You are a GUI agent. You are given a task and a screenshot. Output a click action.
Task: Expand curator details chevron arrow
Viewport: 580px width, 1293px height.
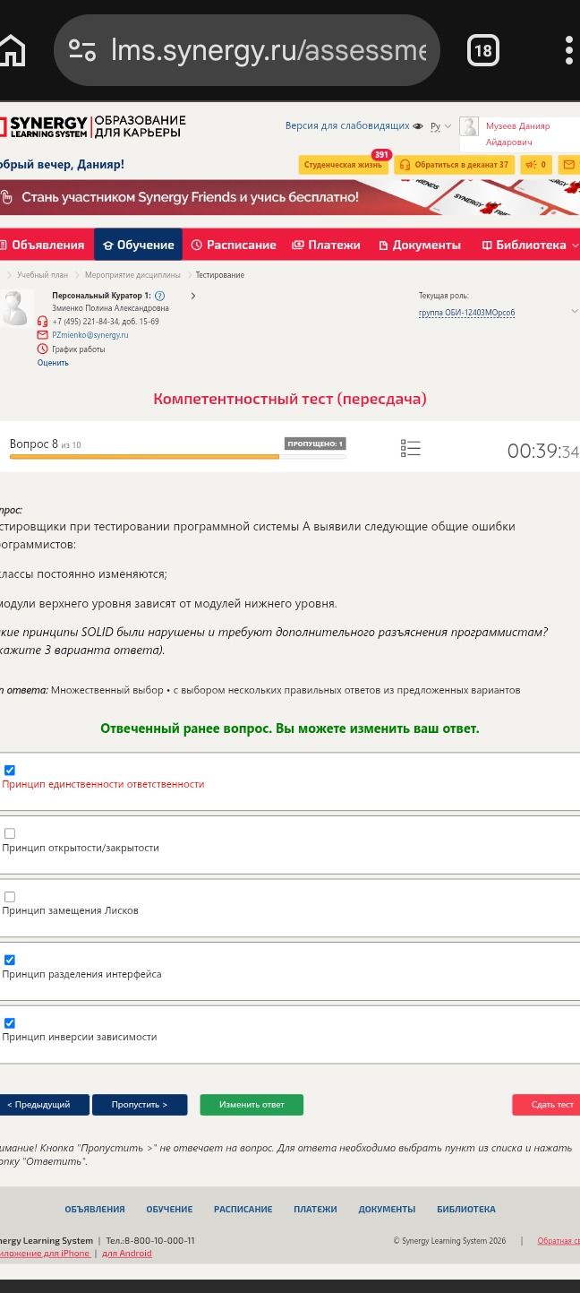(193, 296)
